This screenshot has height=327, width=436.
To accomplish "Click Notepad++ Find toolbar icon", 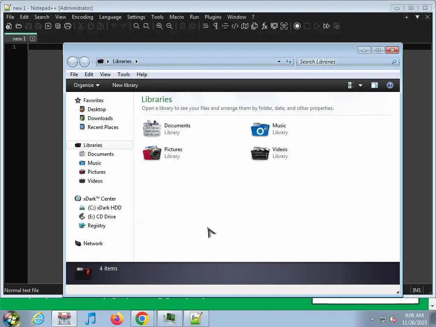I will (137, 26).
